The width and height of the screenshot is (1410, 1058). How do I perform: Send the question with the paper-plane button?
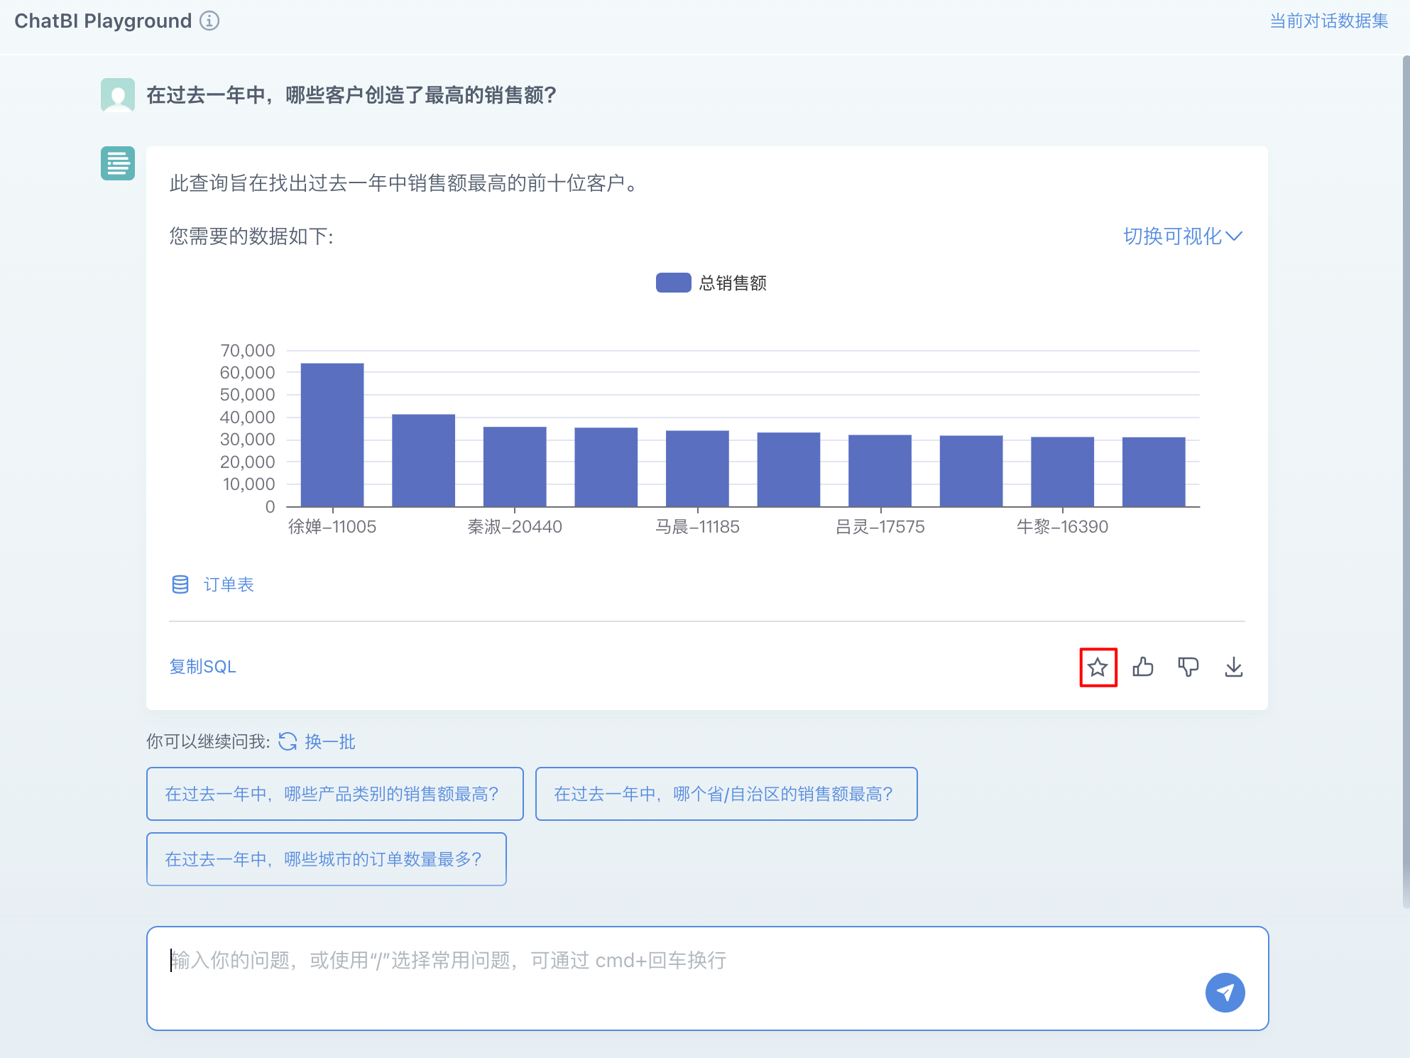click(x=1225, y=993)
